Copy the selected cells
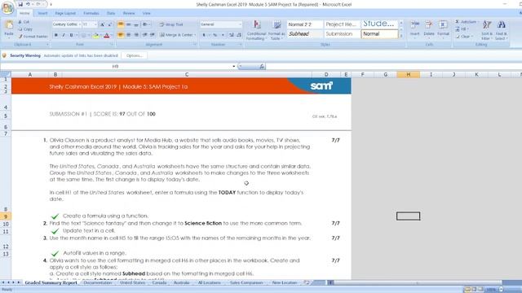This screenshot has width=522, height=293. tap(25, 29)
